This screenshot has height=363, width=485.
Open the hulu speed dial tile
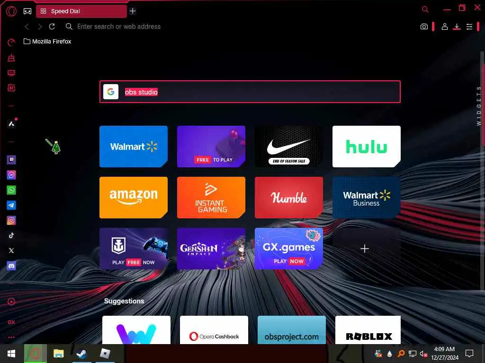coord(367,147)
